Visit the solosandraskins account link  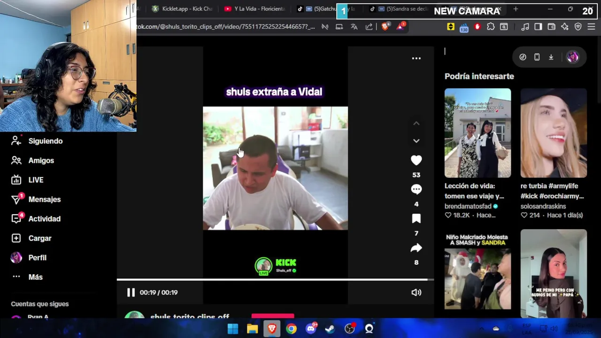coord(543,206)
